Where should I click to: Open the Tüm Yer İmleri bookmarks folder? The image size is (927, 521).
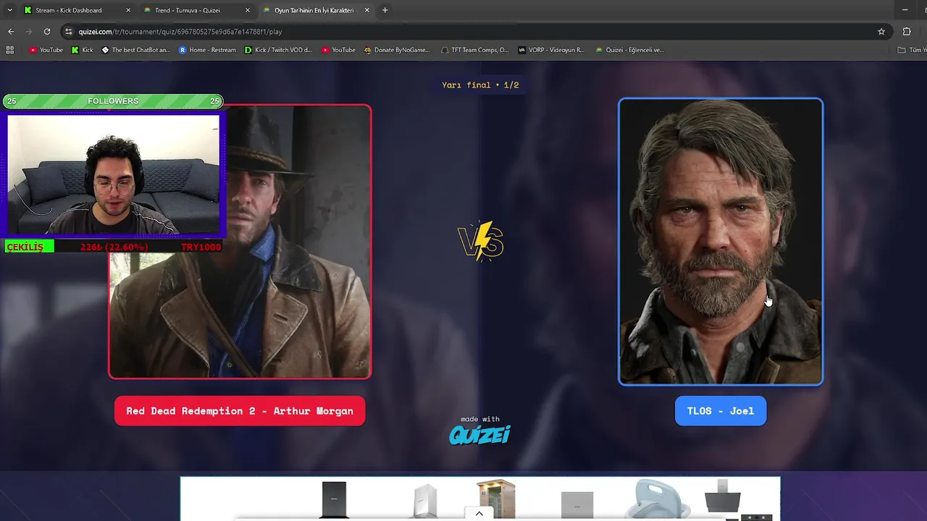[x=911, y=50]
